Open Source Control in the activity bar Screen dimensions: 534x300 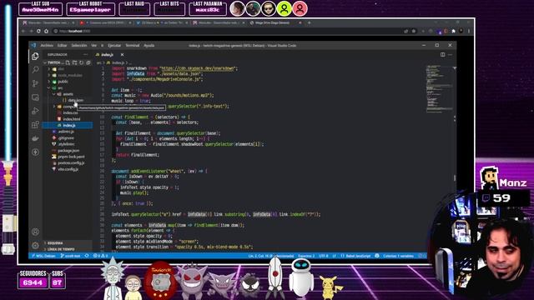coord(35,83)
